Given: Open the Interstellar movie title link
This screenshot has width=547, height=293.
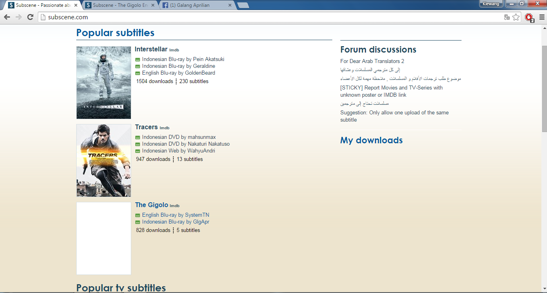Looking at the screenshot, I should [x=151, y=49].
